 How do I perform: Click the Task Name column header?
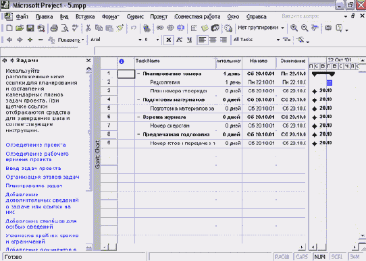(176, 63)
